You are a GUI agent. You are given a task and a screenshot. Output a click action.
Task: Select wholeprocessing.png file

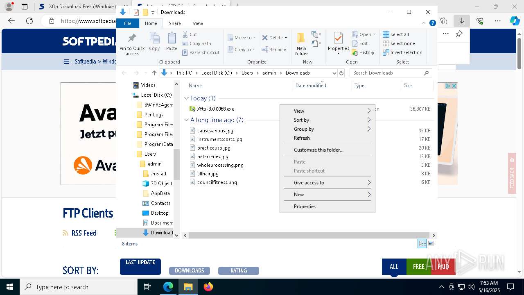pyautogui.click(x=220, y=165)
